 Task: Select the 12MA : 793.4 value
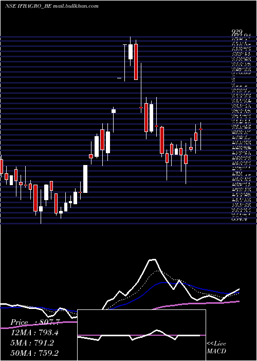(34, 333)
